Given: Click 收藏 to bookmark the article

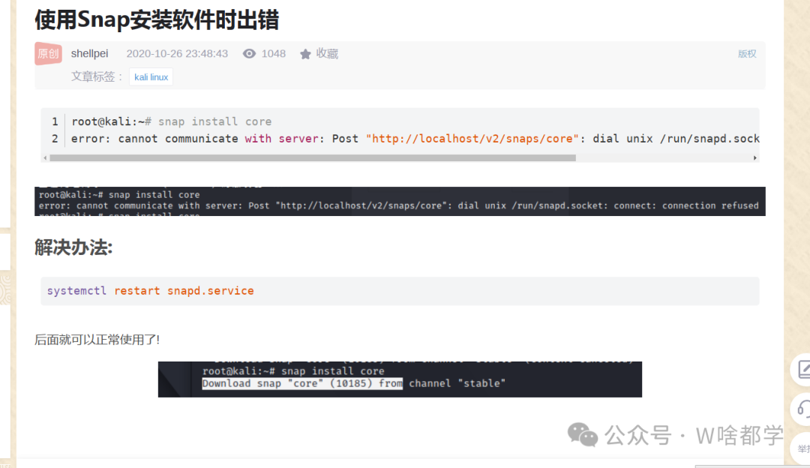Looking at the screenshot, I should tap(327, 54).
